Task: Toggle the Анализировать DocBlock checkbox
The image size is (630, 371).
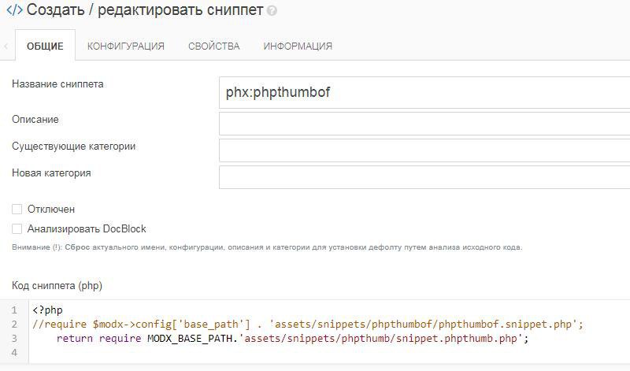Action: click(17, 228)
